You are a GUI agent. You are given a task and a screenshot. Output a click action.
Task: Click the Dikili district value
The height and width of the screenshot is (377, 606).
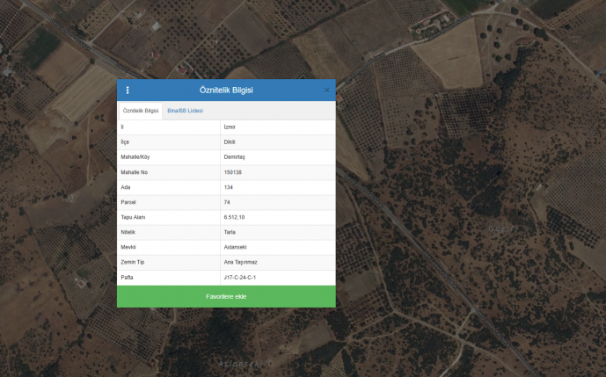click(230, 141)
